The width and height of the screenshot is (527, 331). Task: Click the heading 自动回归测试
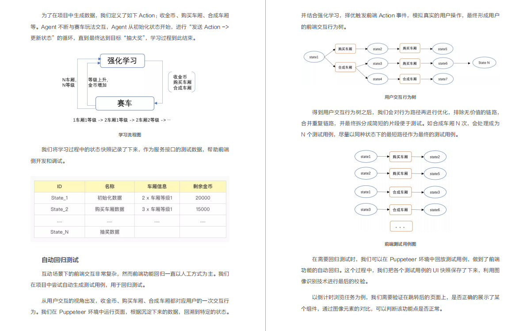(x=60, y=260)
